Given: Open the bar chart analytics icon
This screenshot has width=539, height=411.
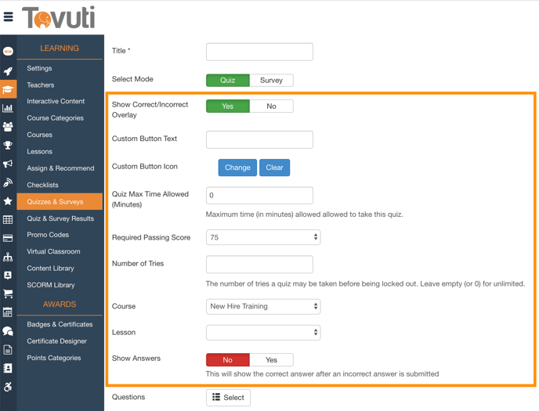Looking at the screenshot, I should coord(8,108).
